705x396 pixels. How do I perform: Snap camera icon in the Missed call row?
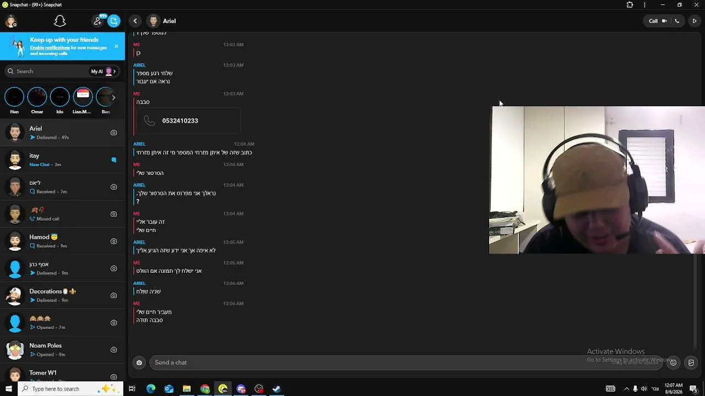(x=113, y=214)
